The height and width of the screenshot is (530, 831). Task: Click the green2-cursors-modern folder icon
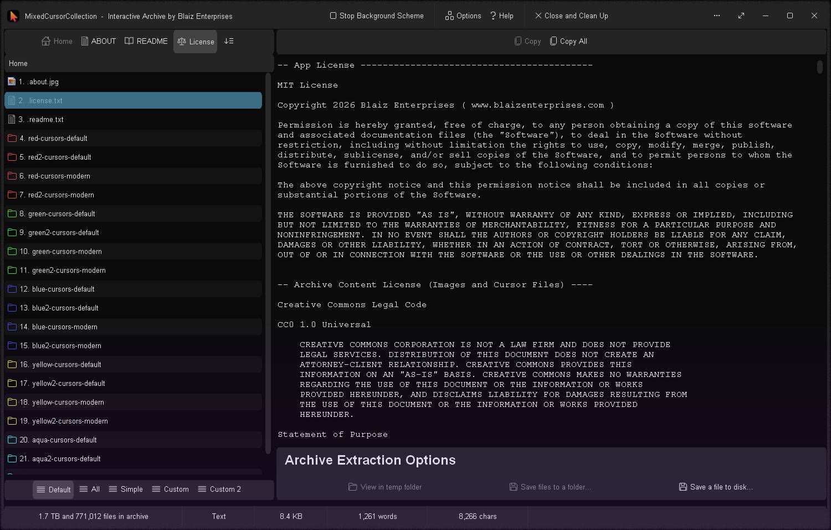point(12,270)
